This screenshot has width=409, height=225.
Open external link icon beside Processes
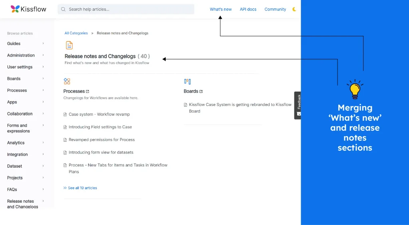[87, 91]
